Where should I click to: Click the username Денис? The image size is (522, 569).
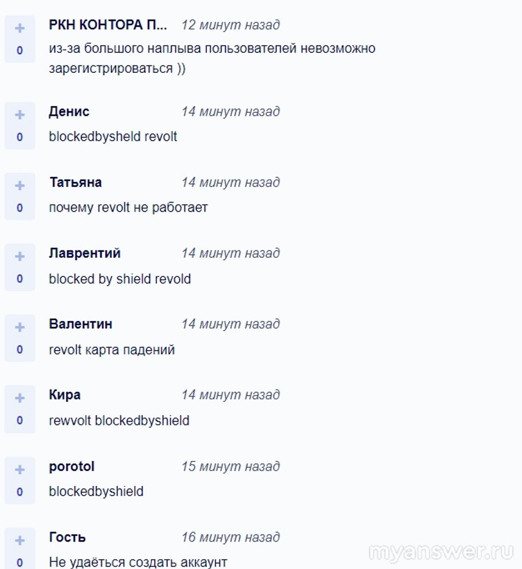69,112
